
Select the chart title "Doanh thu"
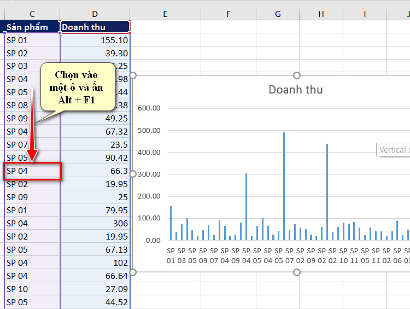[x=296, y=90]
